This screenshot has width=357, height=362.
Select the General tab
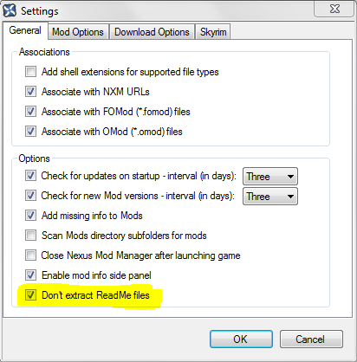point(25,30)
